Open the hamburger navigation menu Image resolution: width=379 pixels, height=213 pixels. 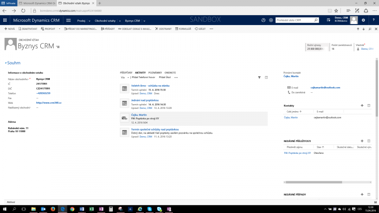tap(68, 20)
